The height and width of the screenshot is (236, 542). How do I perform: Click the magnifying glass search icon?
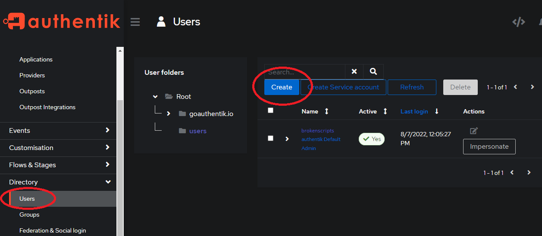tap(373, 72)
